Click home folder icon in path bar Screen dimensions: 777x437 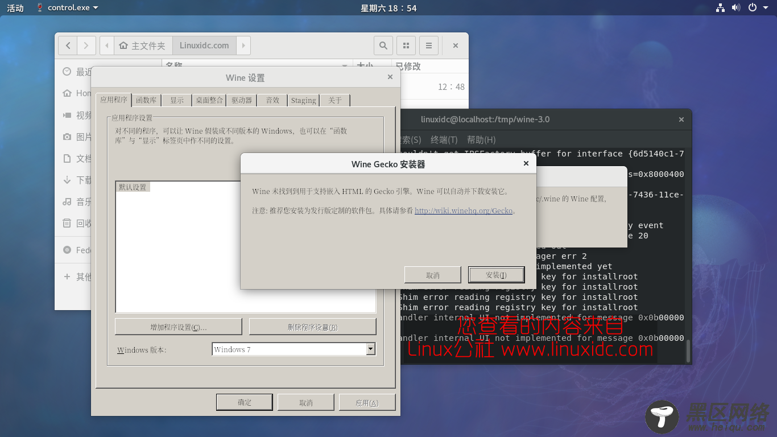(123, 46)
